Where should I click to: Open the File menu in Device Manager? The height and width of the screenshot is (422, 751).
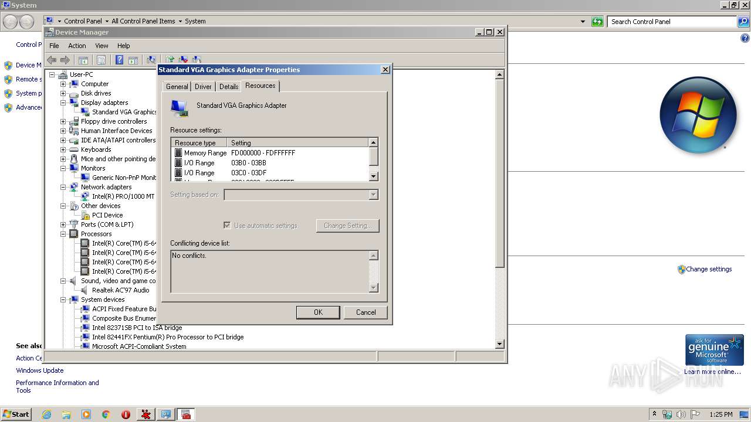tap(54, 46)
